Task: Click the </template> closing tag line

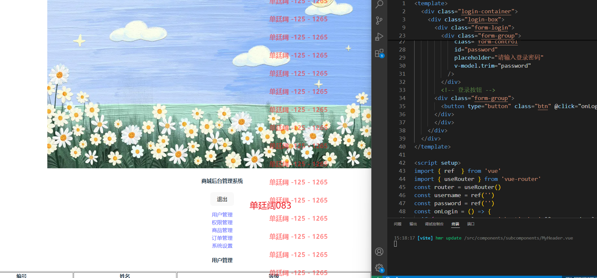Action: pyautogui.click(x=433, y=147)
